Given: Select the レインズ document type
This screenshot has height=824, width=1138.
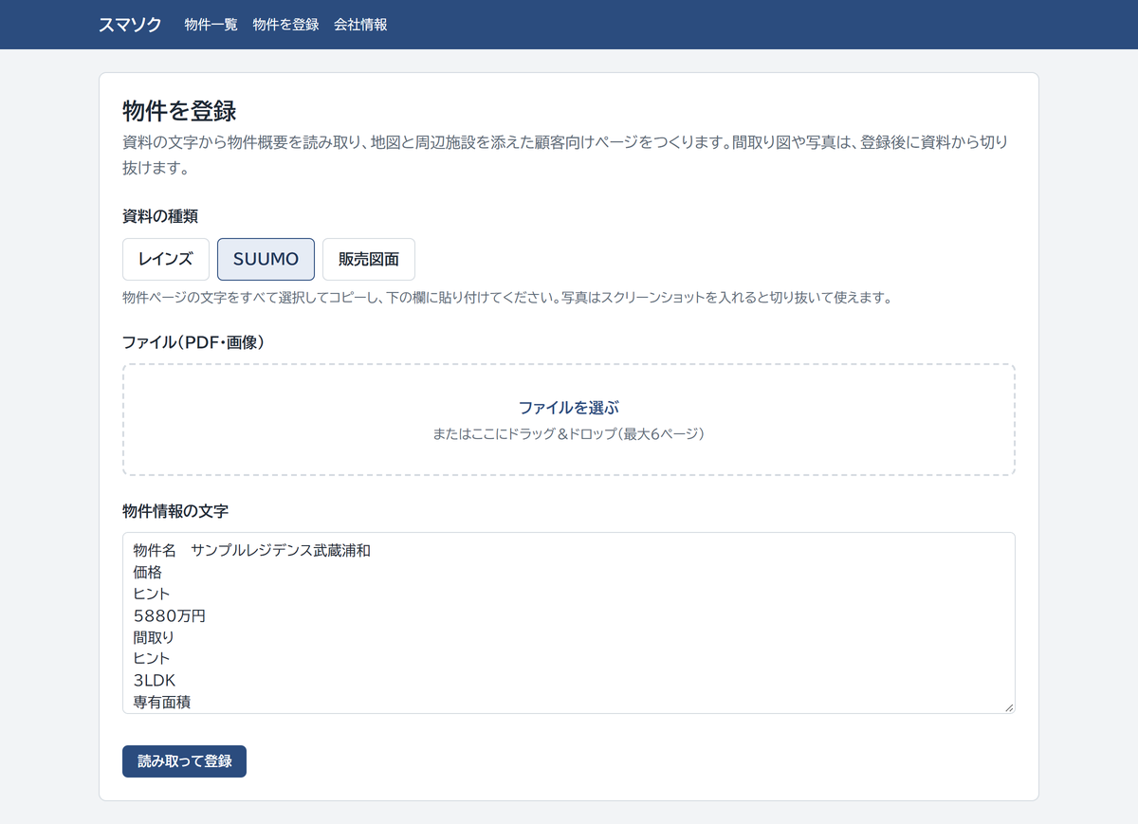Looking at the screenshot, I should click(x=166, y=259).
